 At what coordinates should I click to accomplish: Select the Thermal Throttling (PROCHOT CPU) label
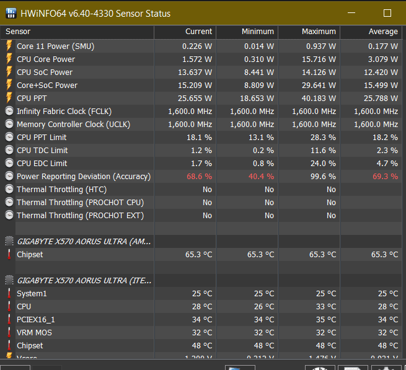click(x=80, y=203)
